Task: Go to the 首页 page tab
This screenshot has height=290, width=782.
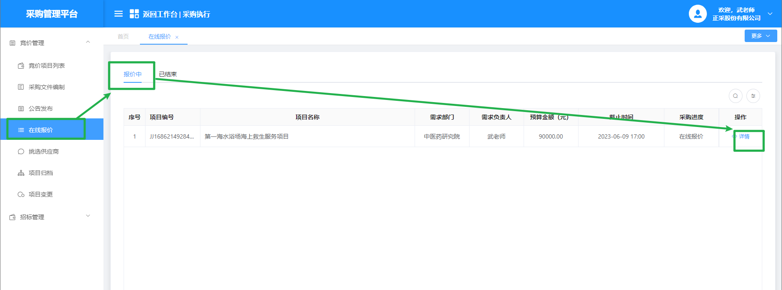Action: [x=123, y=36]
